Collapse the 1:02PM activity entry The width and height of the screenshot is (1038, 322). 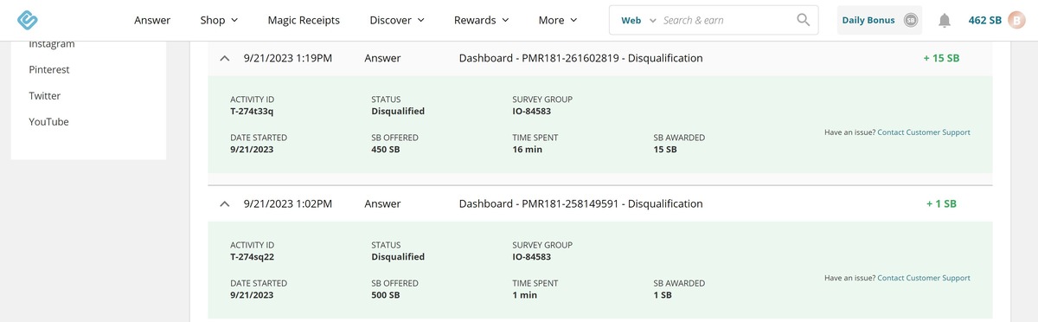[x=225, y=203]
